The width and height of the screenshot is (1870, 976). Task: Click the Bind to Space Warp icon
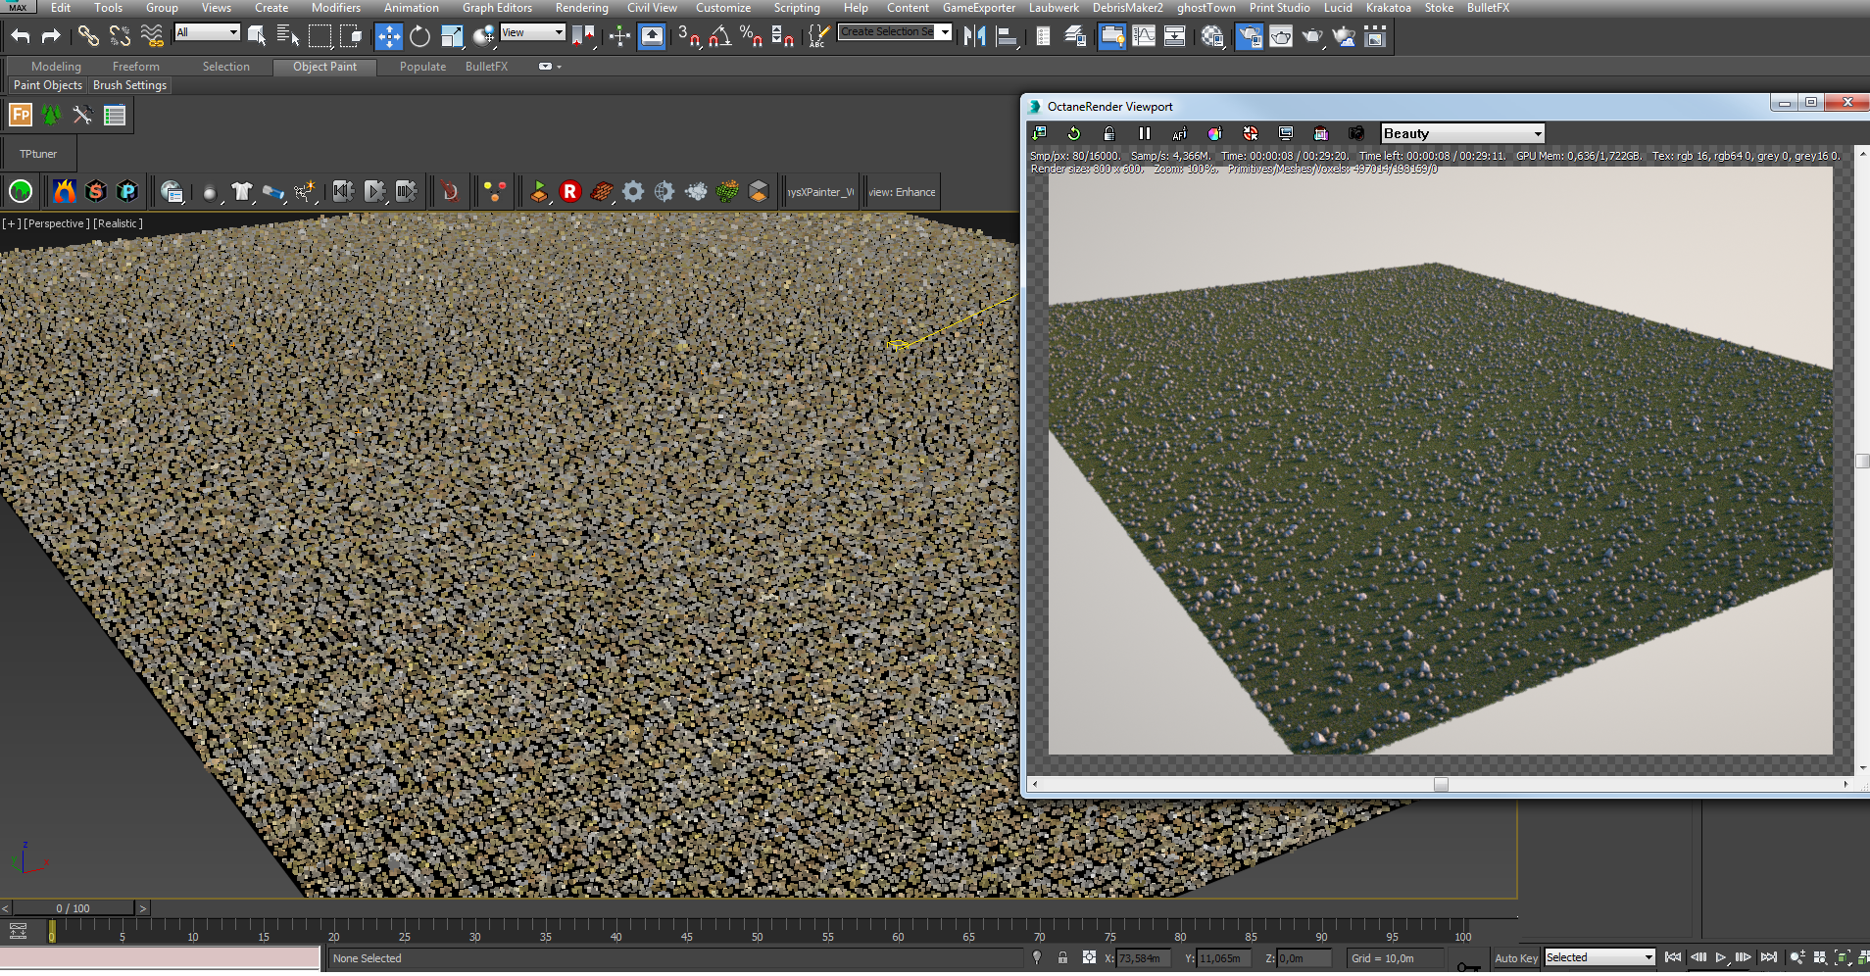click(x=152, y=37)
